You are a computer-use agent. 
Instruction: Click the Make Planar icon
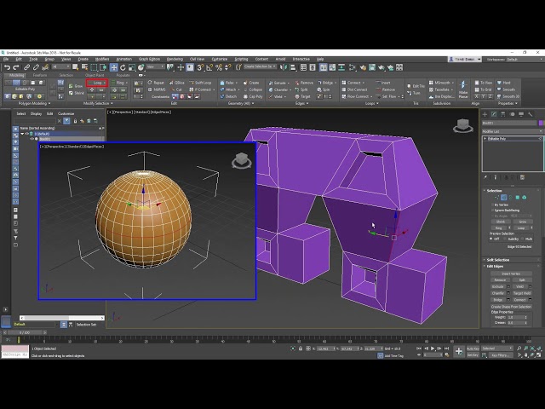(x=463, y=89)
